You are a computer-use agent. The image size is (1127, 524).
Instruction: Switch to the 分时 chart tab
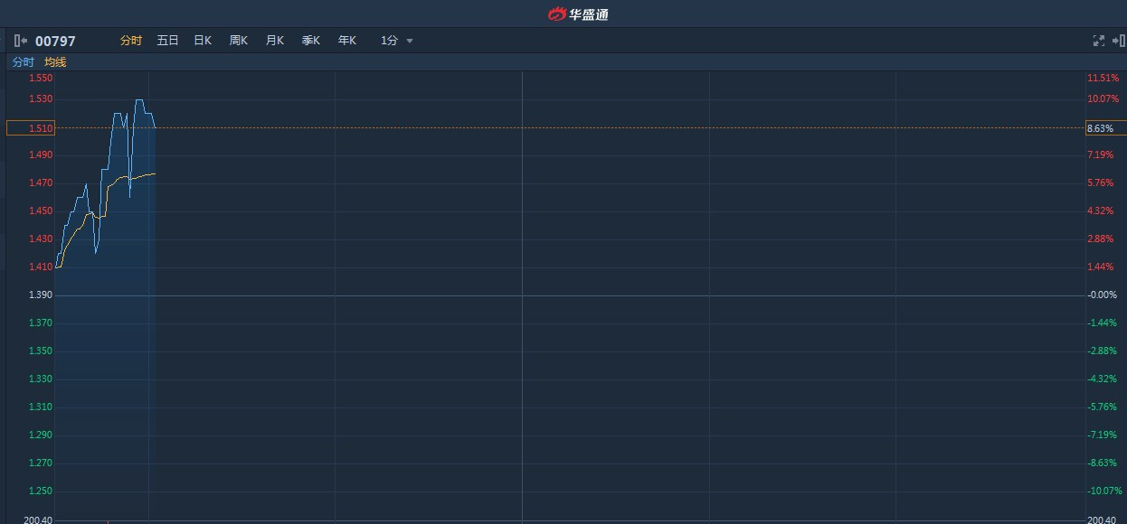click(131, 41)
